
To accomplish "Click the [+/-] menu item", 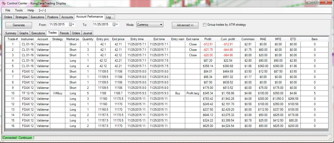I will [42, 10].
